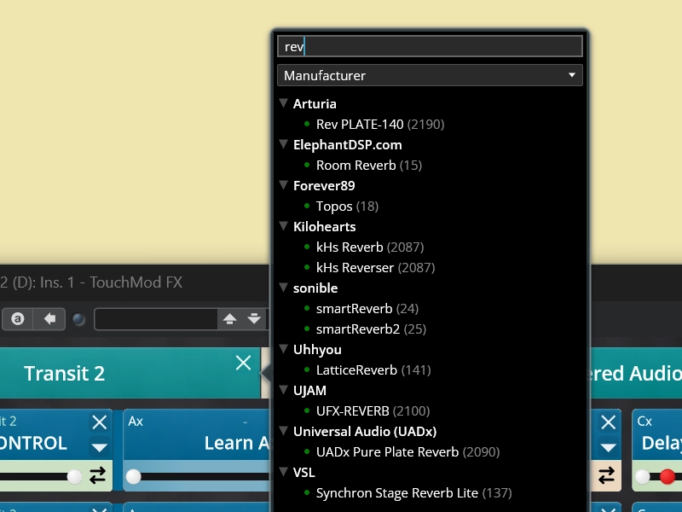Screen dimensions: 682x512
Task: Open the Manufacturer sort dropdown
Action: coord(430,75)
